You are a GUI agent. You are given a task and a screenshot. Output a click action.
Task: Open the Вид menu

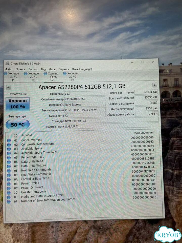[x=43, y=69]
